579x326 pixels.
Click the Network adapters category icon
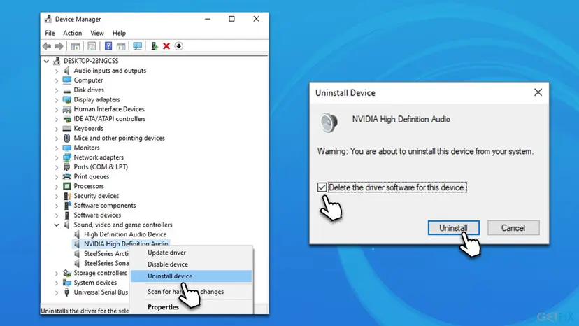67,157
